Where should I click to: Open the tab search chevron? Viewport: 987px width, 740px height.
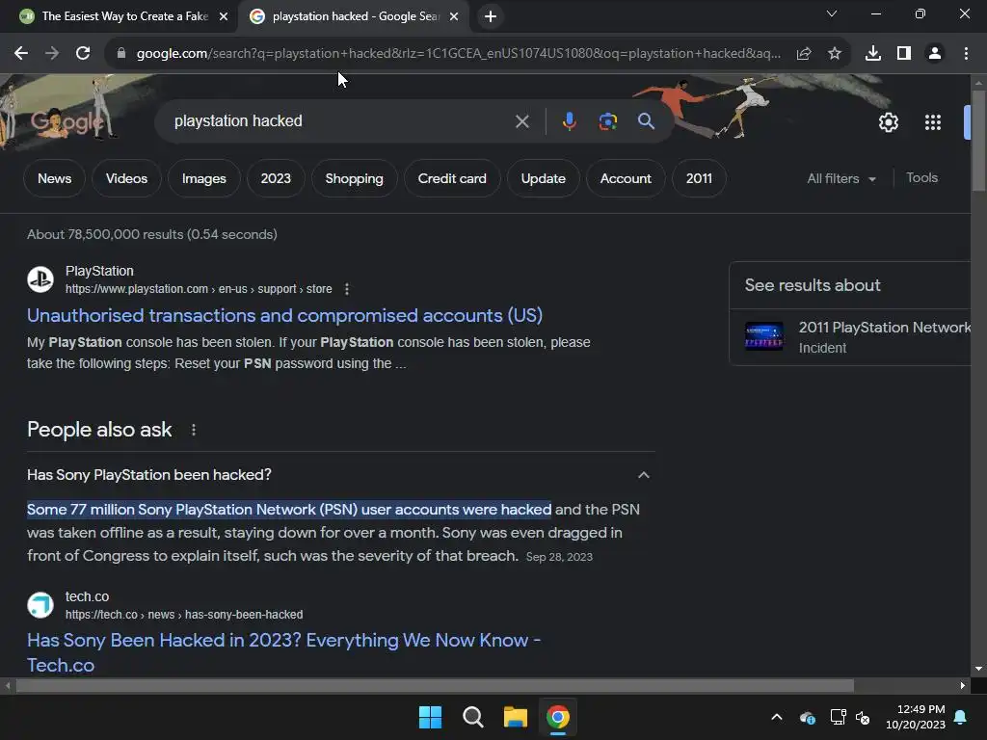pos(831,13)
